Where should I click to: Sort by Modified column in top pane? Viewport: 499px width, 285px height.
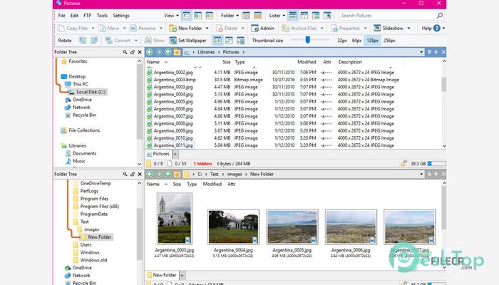(x=307, y=62)
